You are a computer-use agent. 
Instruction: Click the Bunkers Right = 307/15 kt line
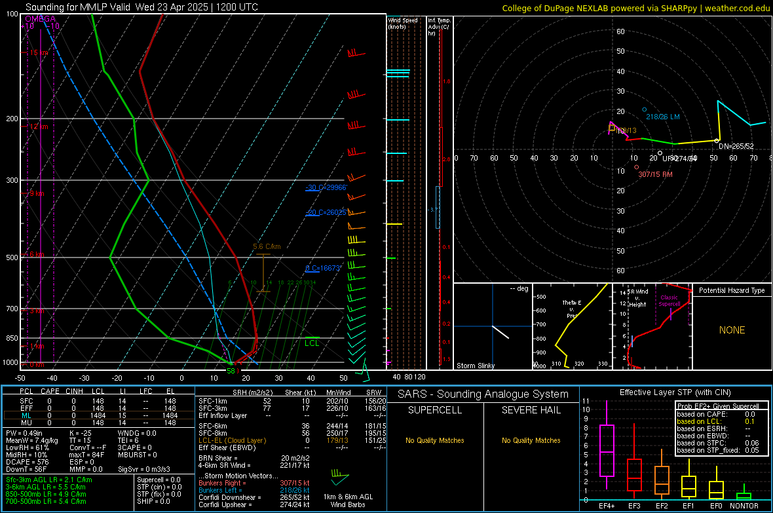click(x=254, y=484)
